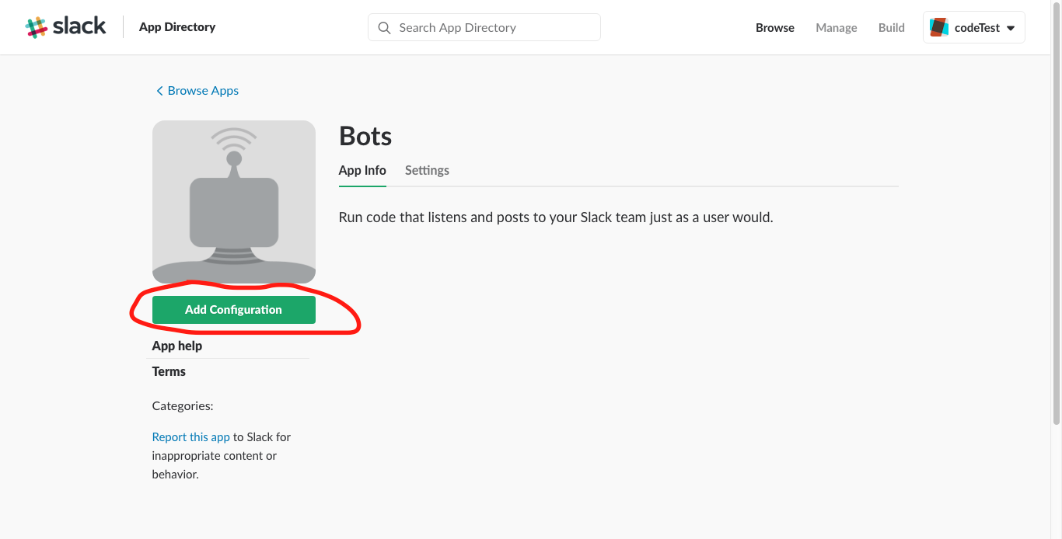This screenshot has width=1062, height=539.
Task: Open the codeTest team dropdown arrow
Action: click(x=1011, y=28)
